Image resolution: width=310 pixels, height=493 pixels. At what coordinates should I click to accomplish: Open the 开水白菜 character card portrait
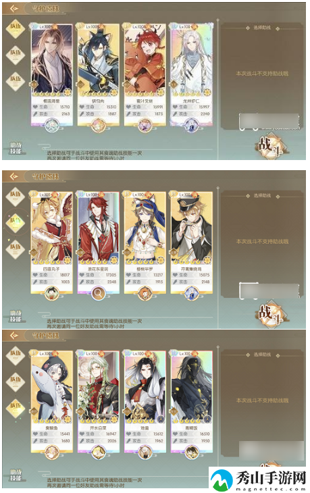(99, 388)
